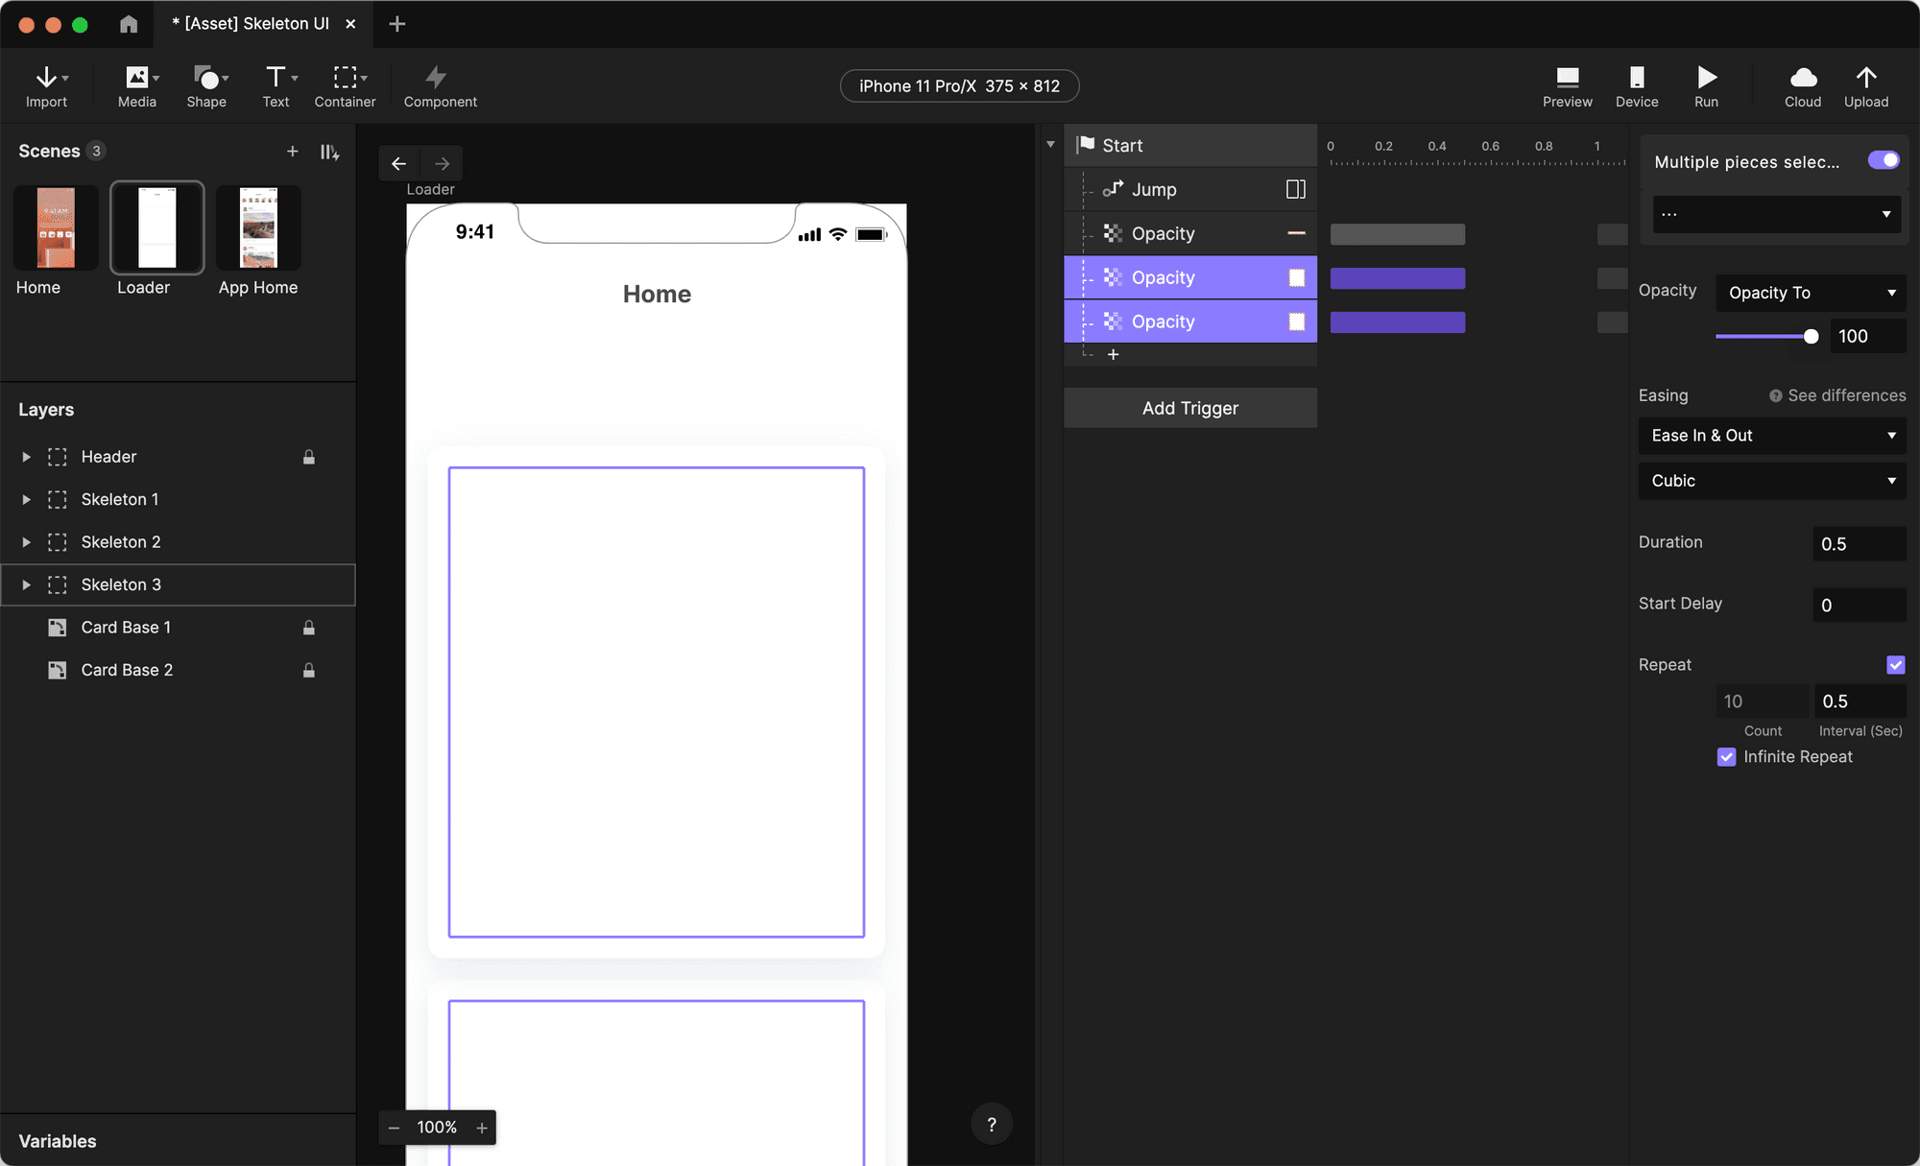Close the Skeleton UI tab

(x=350, y=24)
